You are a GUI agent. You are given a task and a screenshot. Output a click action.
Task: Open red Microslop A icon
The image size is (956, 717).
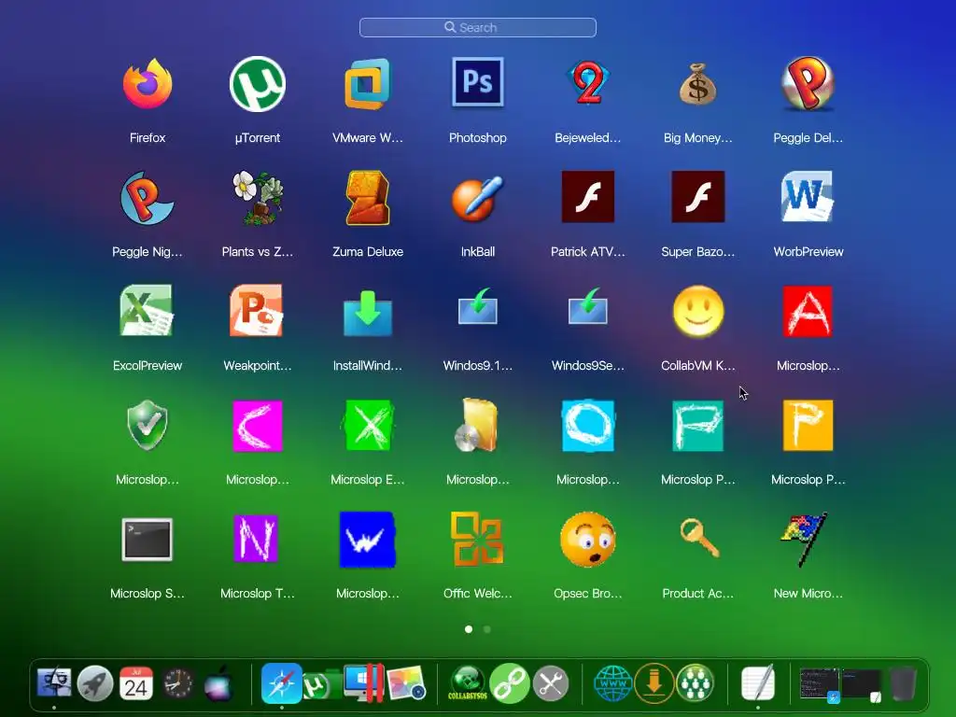click(x=808, y=312)
